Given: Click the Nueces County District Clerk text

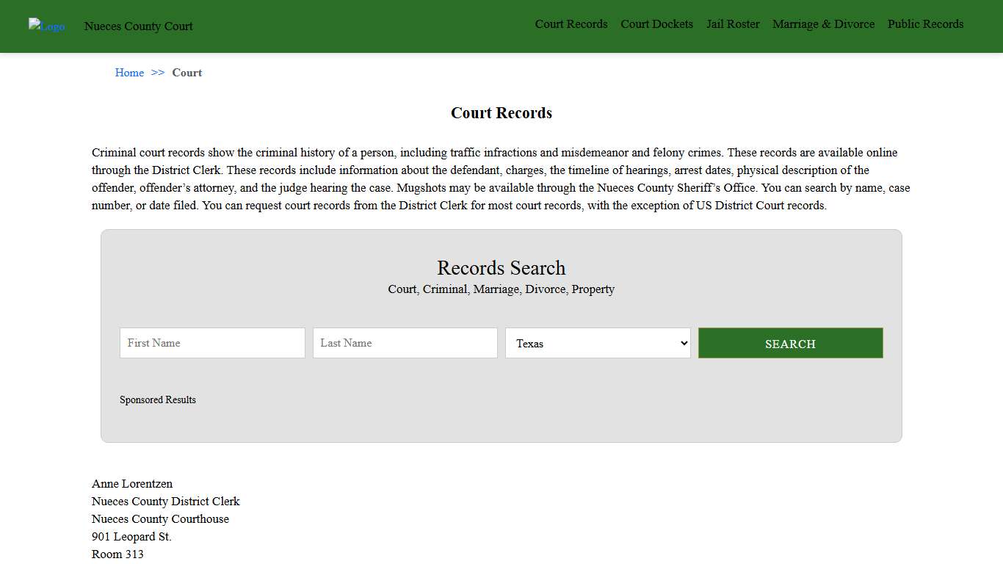Looking at the screenshot, I should pyautogui.click(x=165, y=501).
